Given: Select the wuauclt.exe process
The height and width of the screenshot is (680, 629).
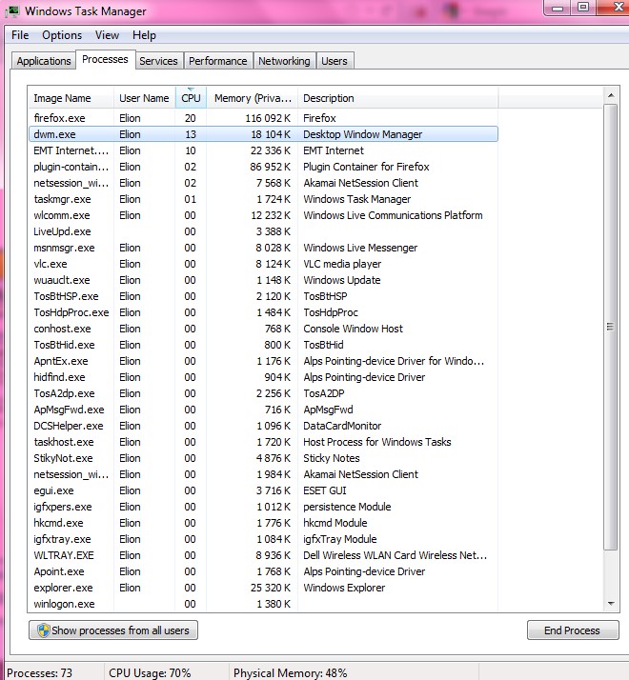Looking at the screenshot, I should click(x=263, y=280).
